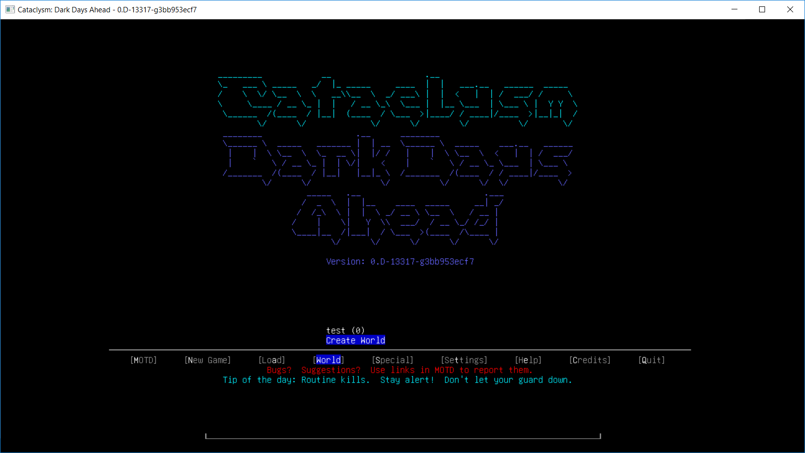Screen dimensions: 805x453
Task: Maximize the Cataclysm window
Action: 762,9
